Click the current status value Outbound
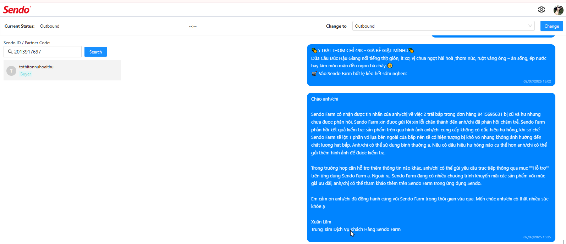 (x=50, y=26)
